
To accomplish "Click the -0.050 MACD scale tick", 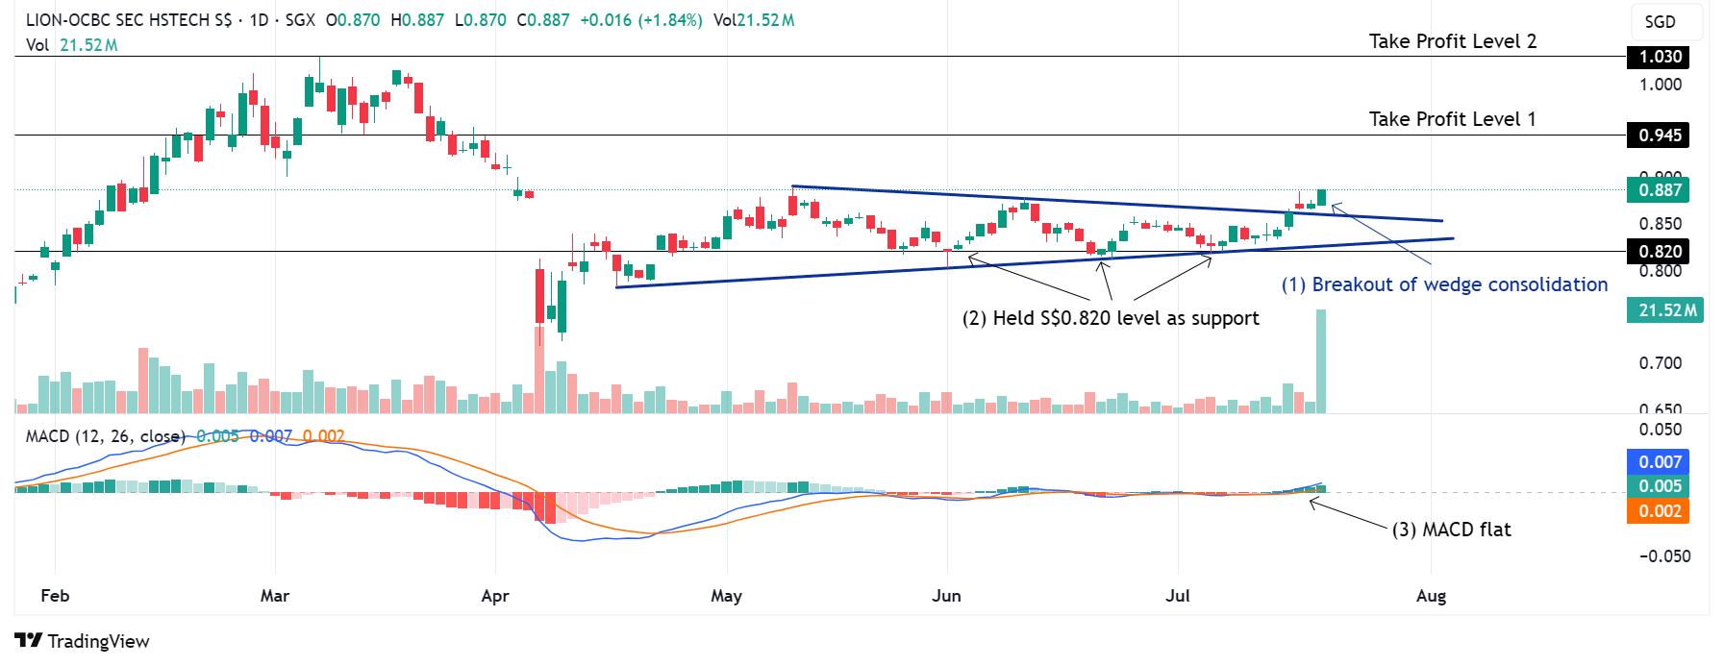I will click(x=1664, y=556).
